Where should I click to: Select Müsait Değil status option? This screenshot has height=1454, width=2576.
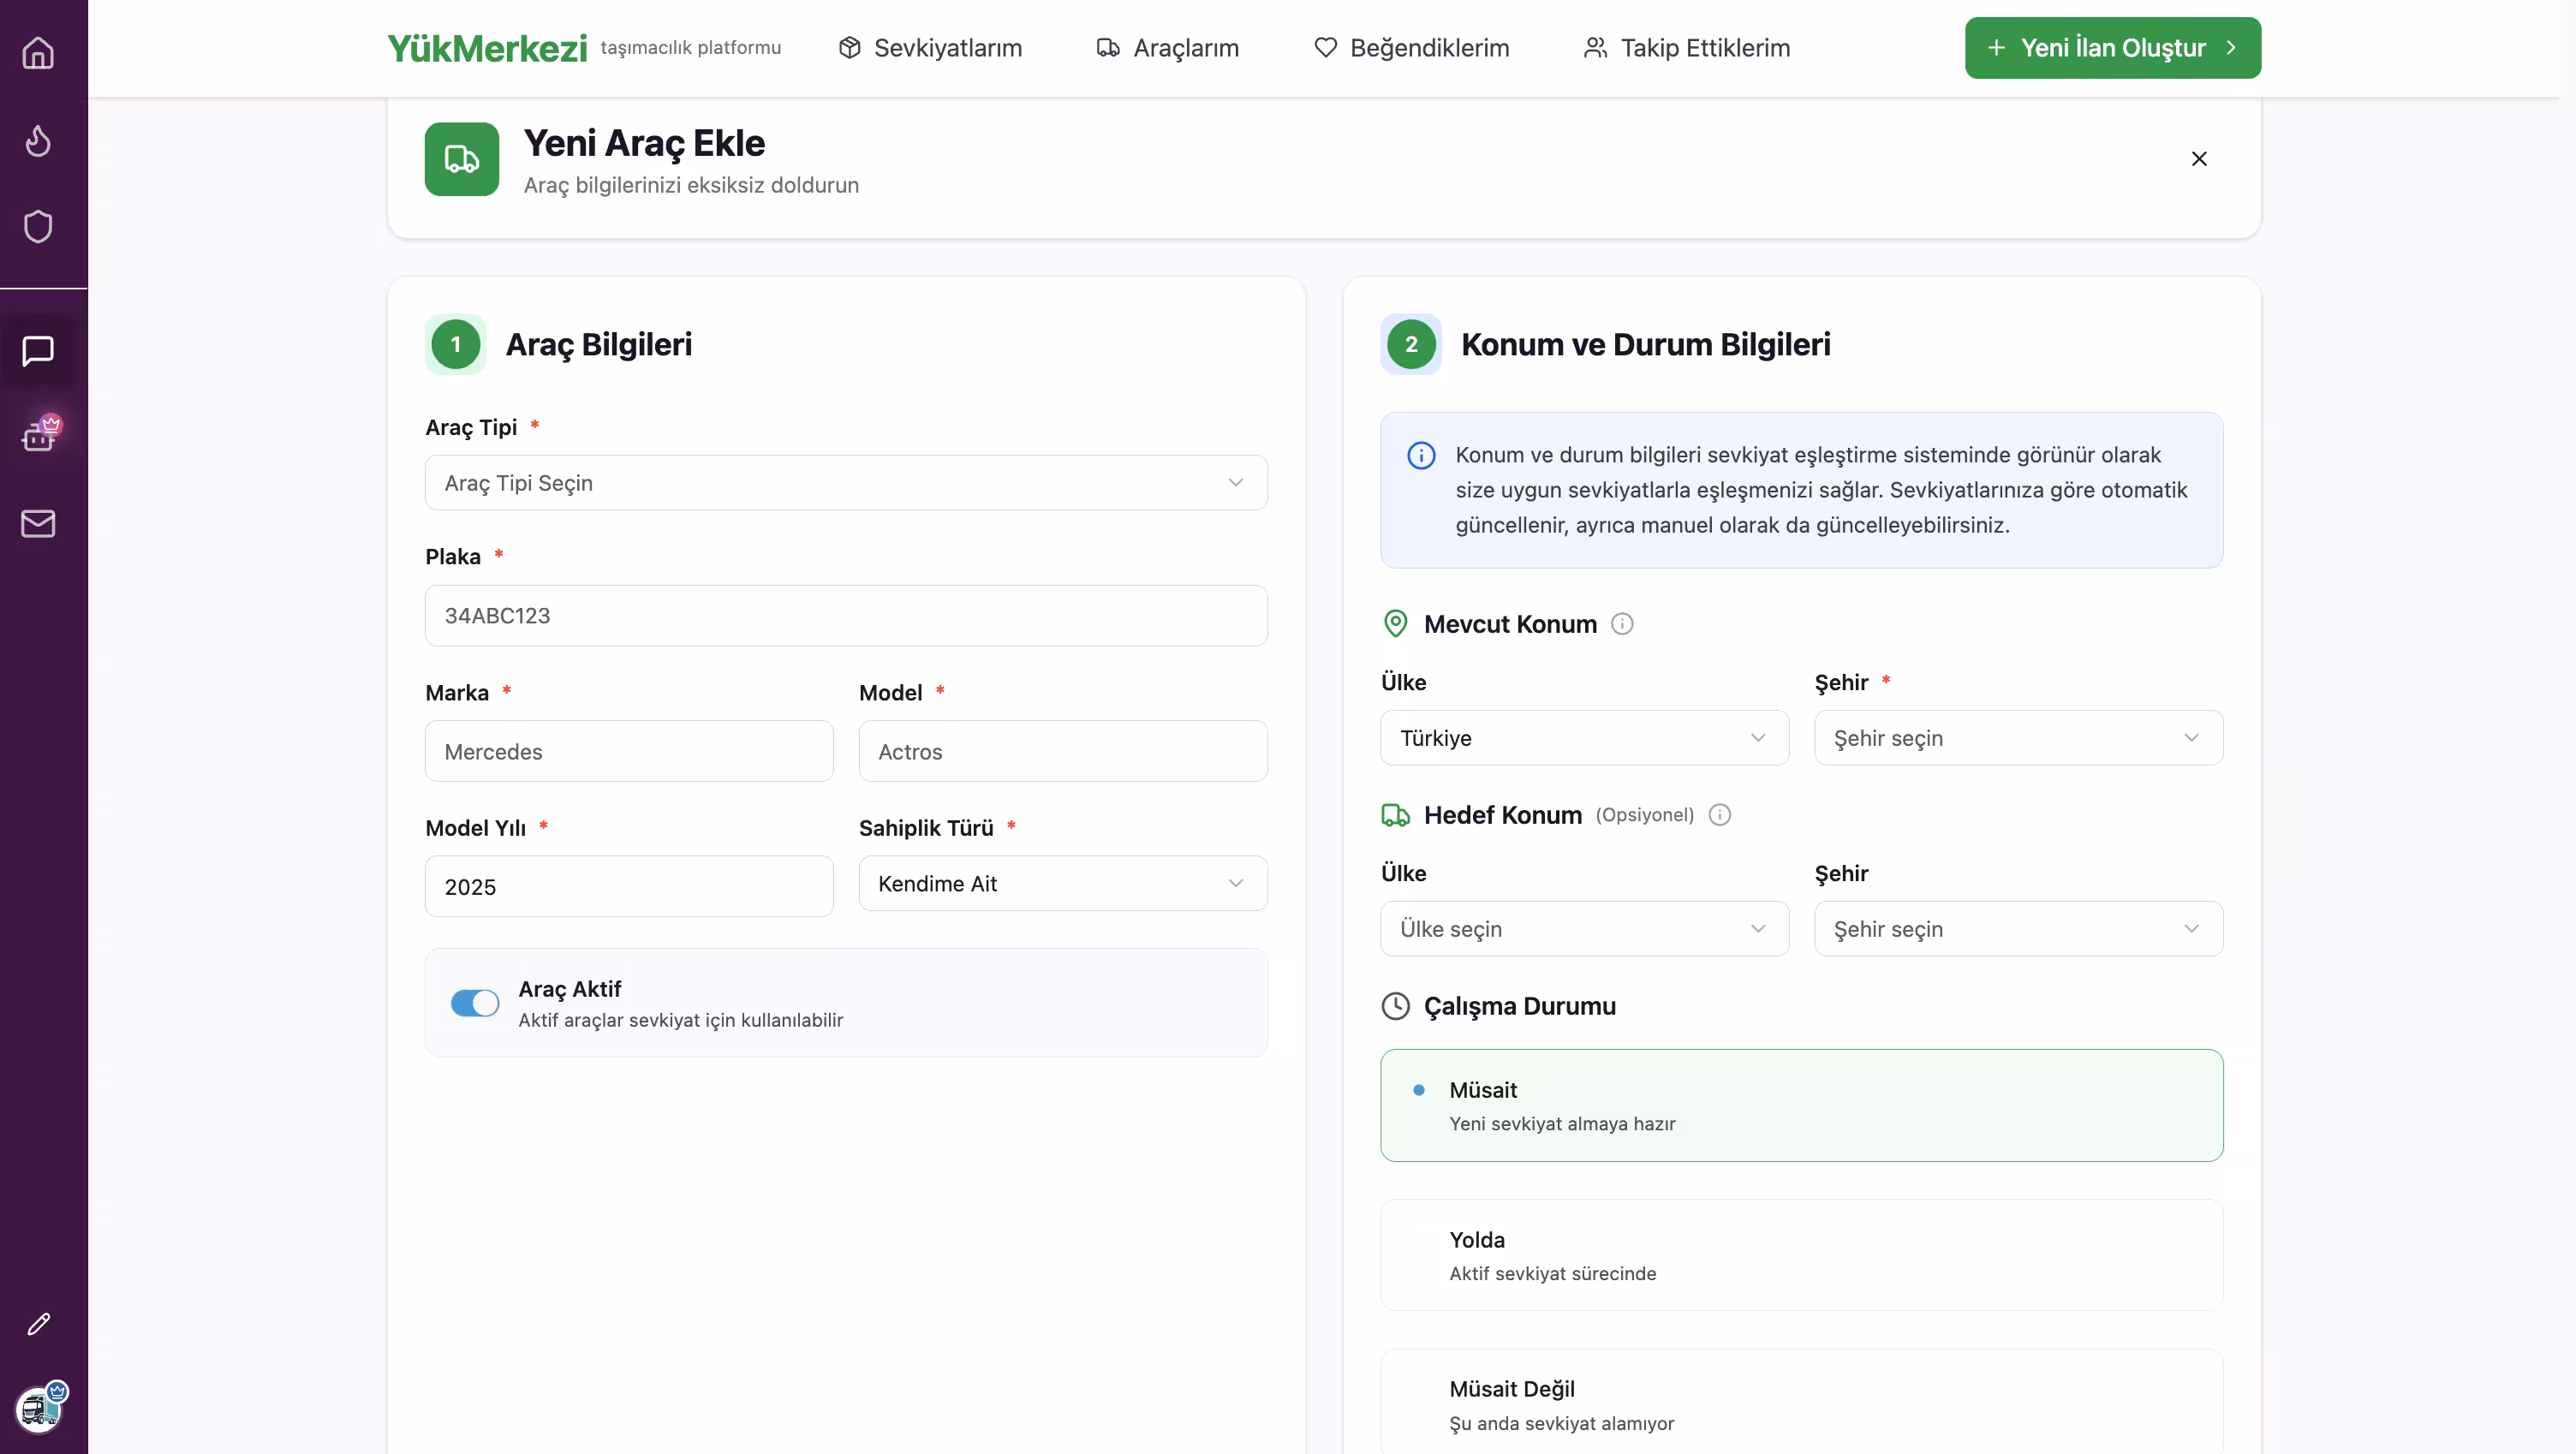1801,1404
